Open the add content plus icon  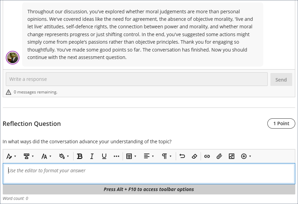coord(246,156)
